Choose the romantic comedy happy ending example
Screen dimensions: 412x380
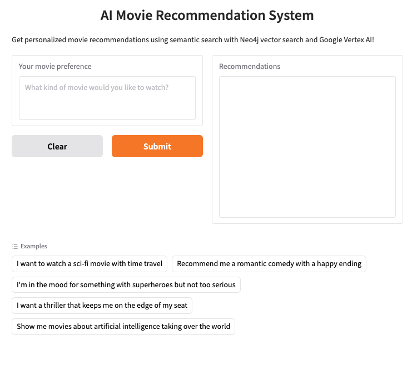tap(269, 264)
